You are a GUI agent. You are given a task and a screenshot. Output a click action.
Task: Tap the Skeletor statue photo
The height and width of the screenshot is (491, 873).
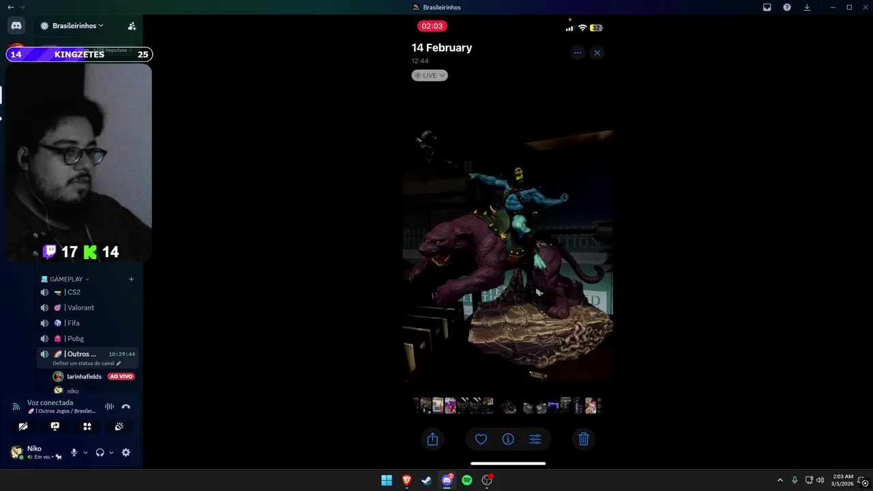click(x=508, y=256)
